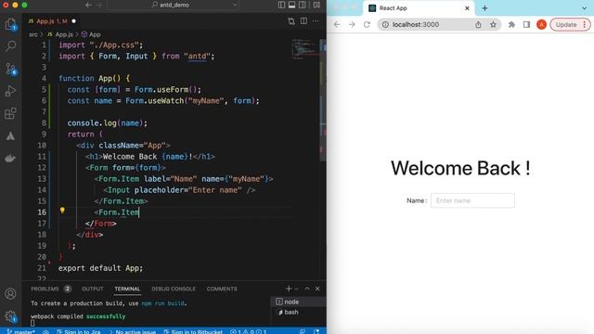Open the Chrome tab search dropdown arrow
This screenshot has width=594, height=334.
tap(584, 8)
